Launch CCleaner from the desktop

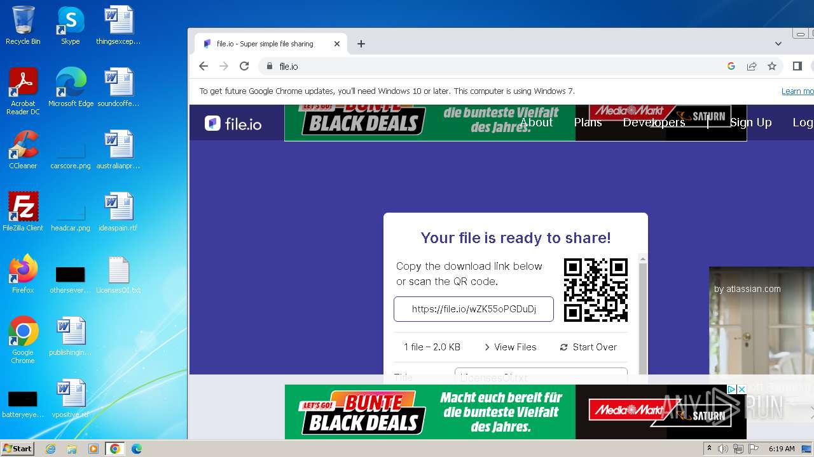[x=23, y=150]
